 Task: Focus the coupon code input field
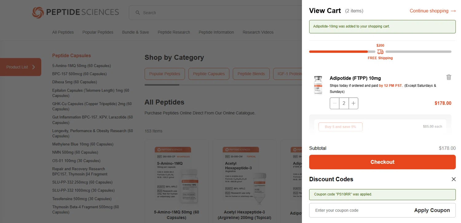(360, 210)
